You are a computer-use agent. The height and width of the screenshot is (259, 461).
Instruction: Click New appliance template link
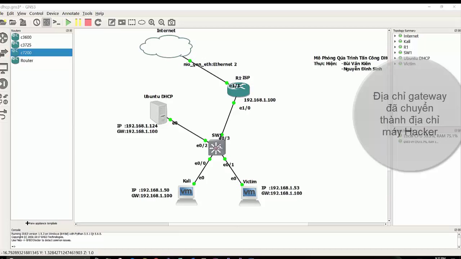[41, 223]
